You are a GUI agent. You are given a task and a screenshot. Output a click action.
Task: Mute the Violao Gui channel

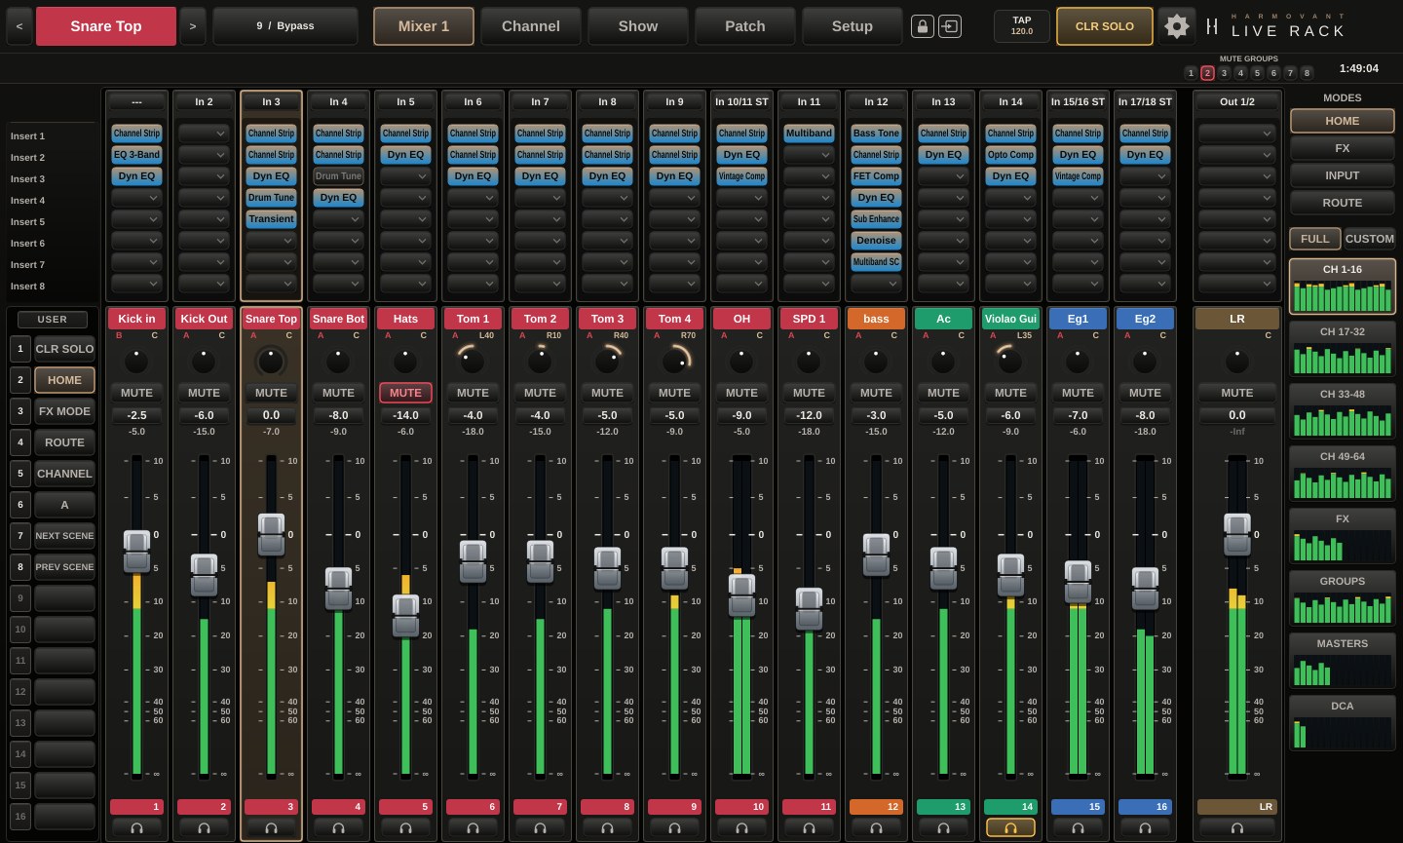(x=1010, y=393)
